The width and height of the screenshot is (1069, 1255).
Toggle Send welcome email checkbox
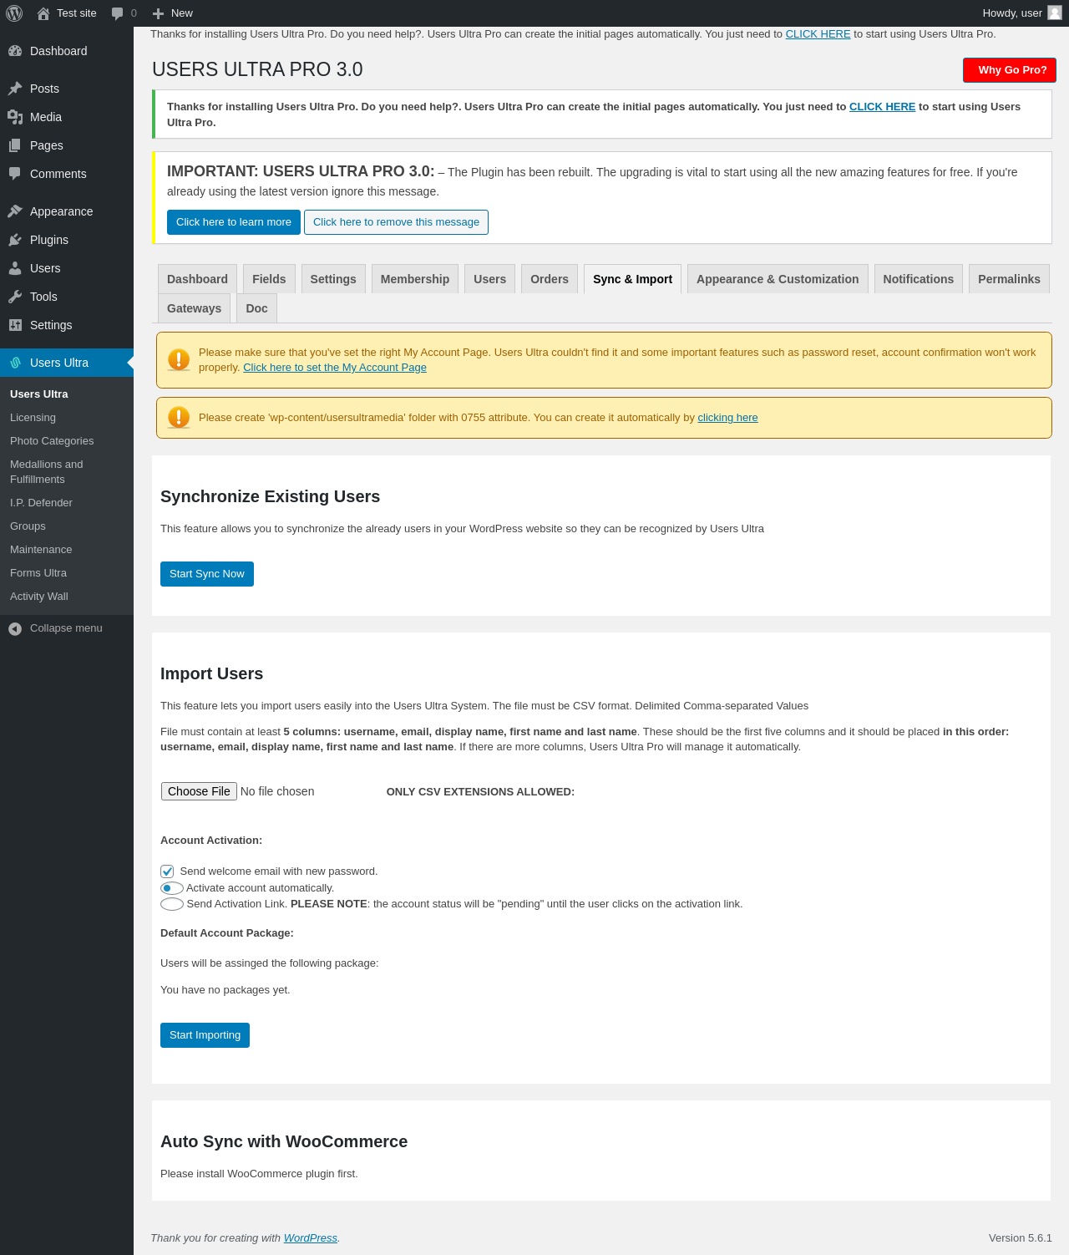pos(167,871)
